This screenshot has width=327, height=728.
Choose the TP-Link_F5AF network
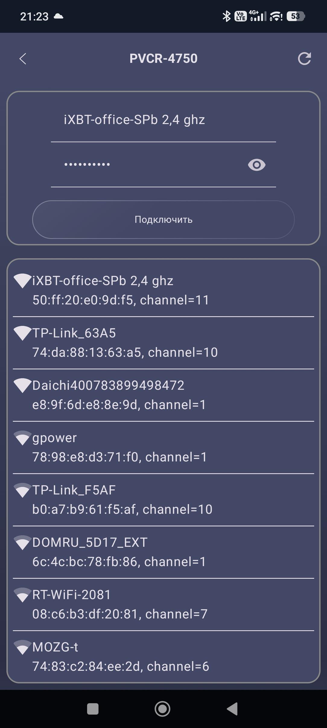(163, 500)
